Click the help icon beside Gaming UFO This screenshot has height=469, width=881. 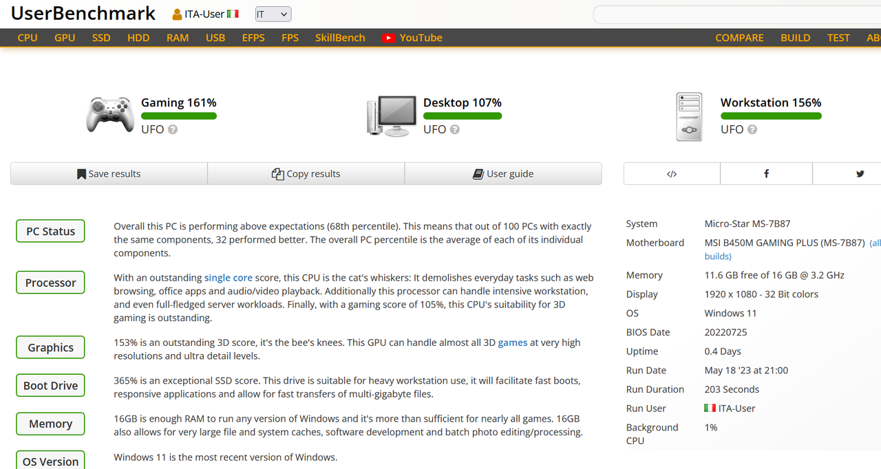(173, 129)
